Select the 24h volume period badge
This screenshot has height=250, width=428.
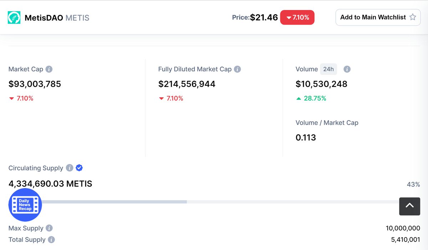pyautogui.click(x=328, y=69)
